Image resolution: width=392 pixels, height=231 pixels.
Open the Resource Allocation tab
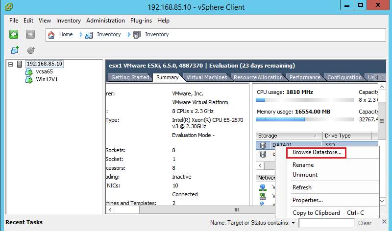tap(258, 77)
